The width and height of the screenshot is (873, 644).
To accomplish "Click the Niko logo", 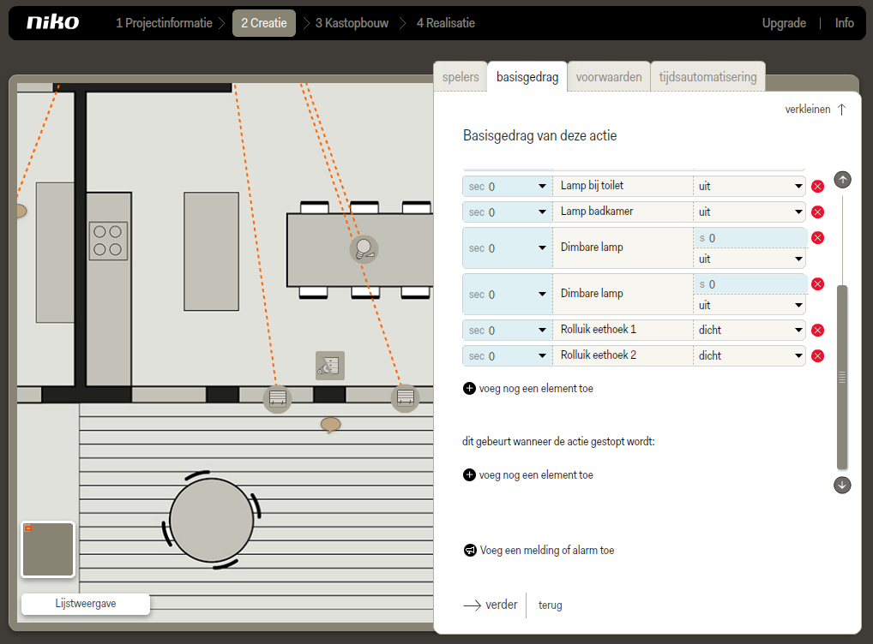I will tap(53, 22).
